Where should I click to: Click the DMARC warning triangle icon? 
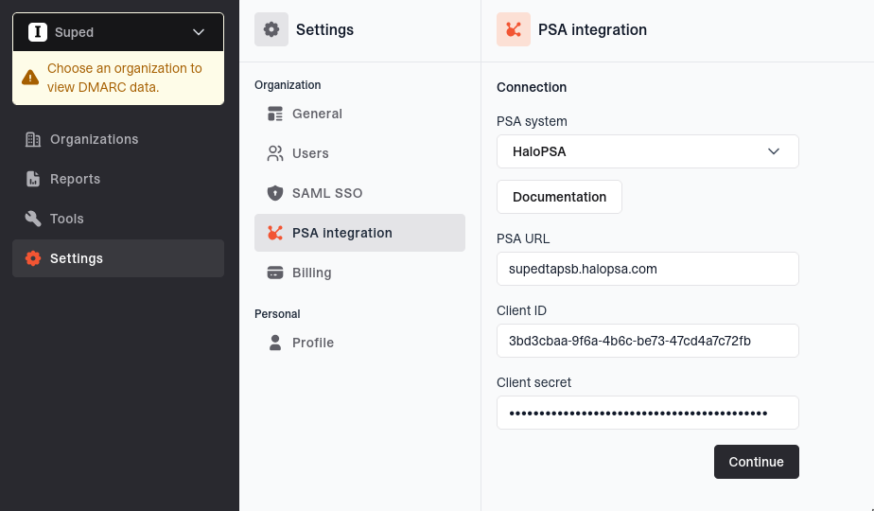(x=30, y=78)
